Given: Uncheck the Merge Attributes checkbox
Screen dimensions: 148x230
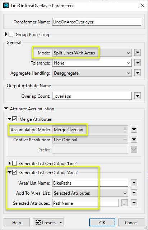Looking at the screenshot, I should (x=14, y=119).
